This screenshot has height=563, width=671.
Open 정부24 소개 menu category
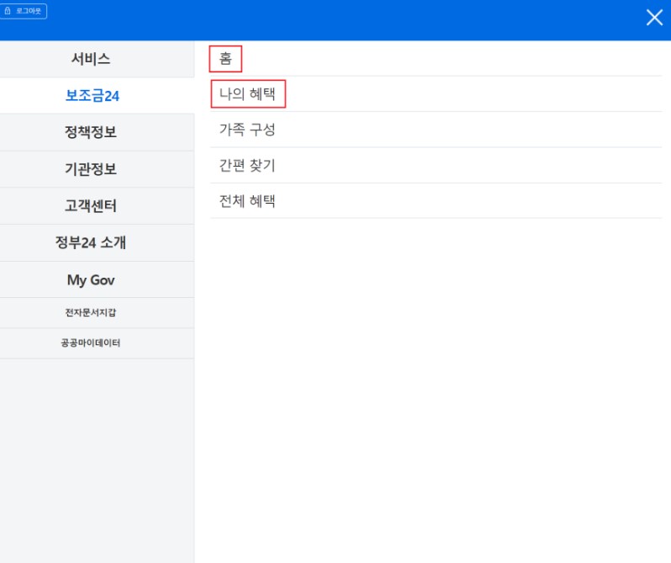coord(98,242)
